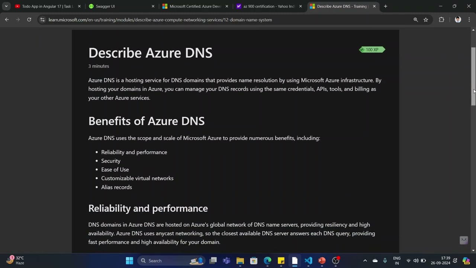
Task: Click the microphone tray icon
Action: pos(385,261)
